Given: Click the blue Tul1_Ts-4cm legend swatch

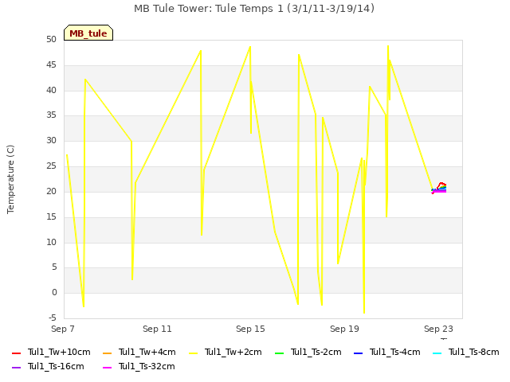Looking at the screenshot, I should coord(358,353).
